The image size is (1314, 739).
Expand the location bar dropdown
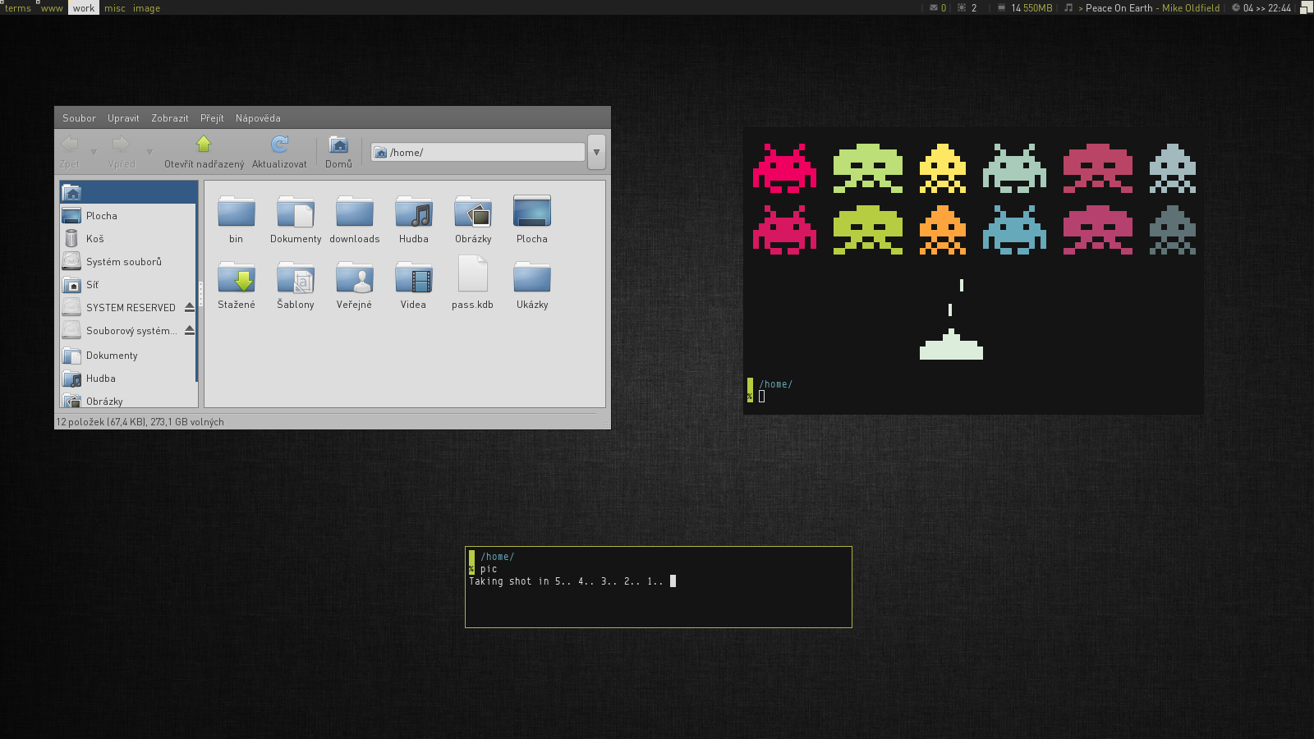[597, 152]
